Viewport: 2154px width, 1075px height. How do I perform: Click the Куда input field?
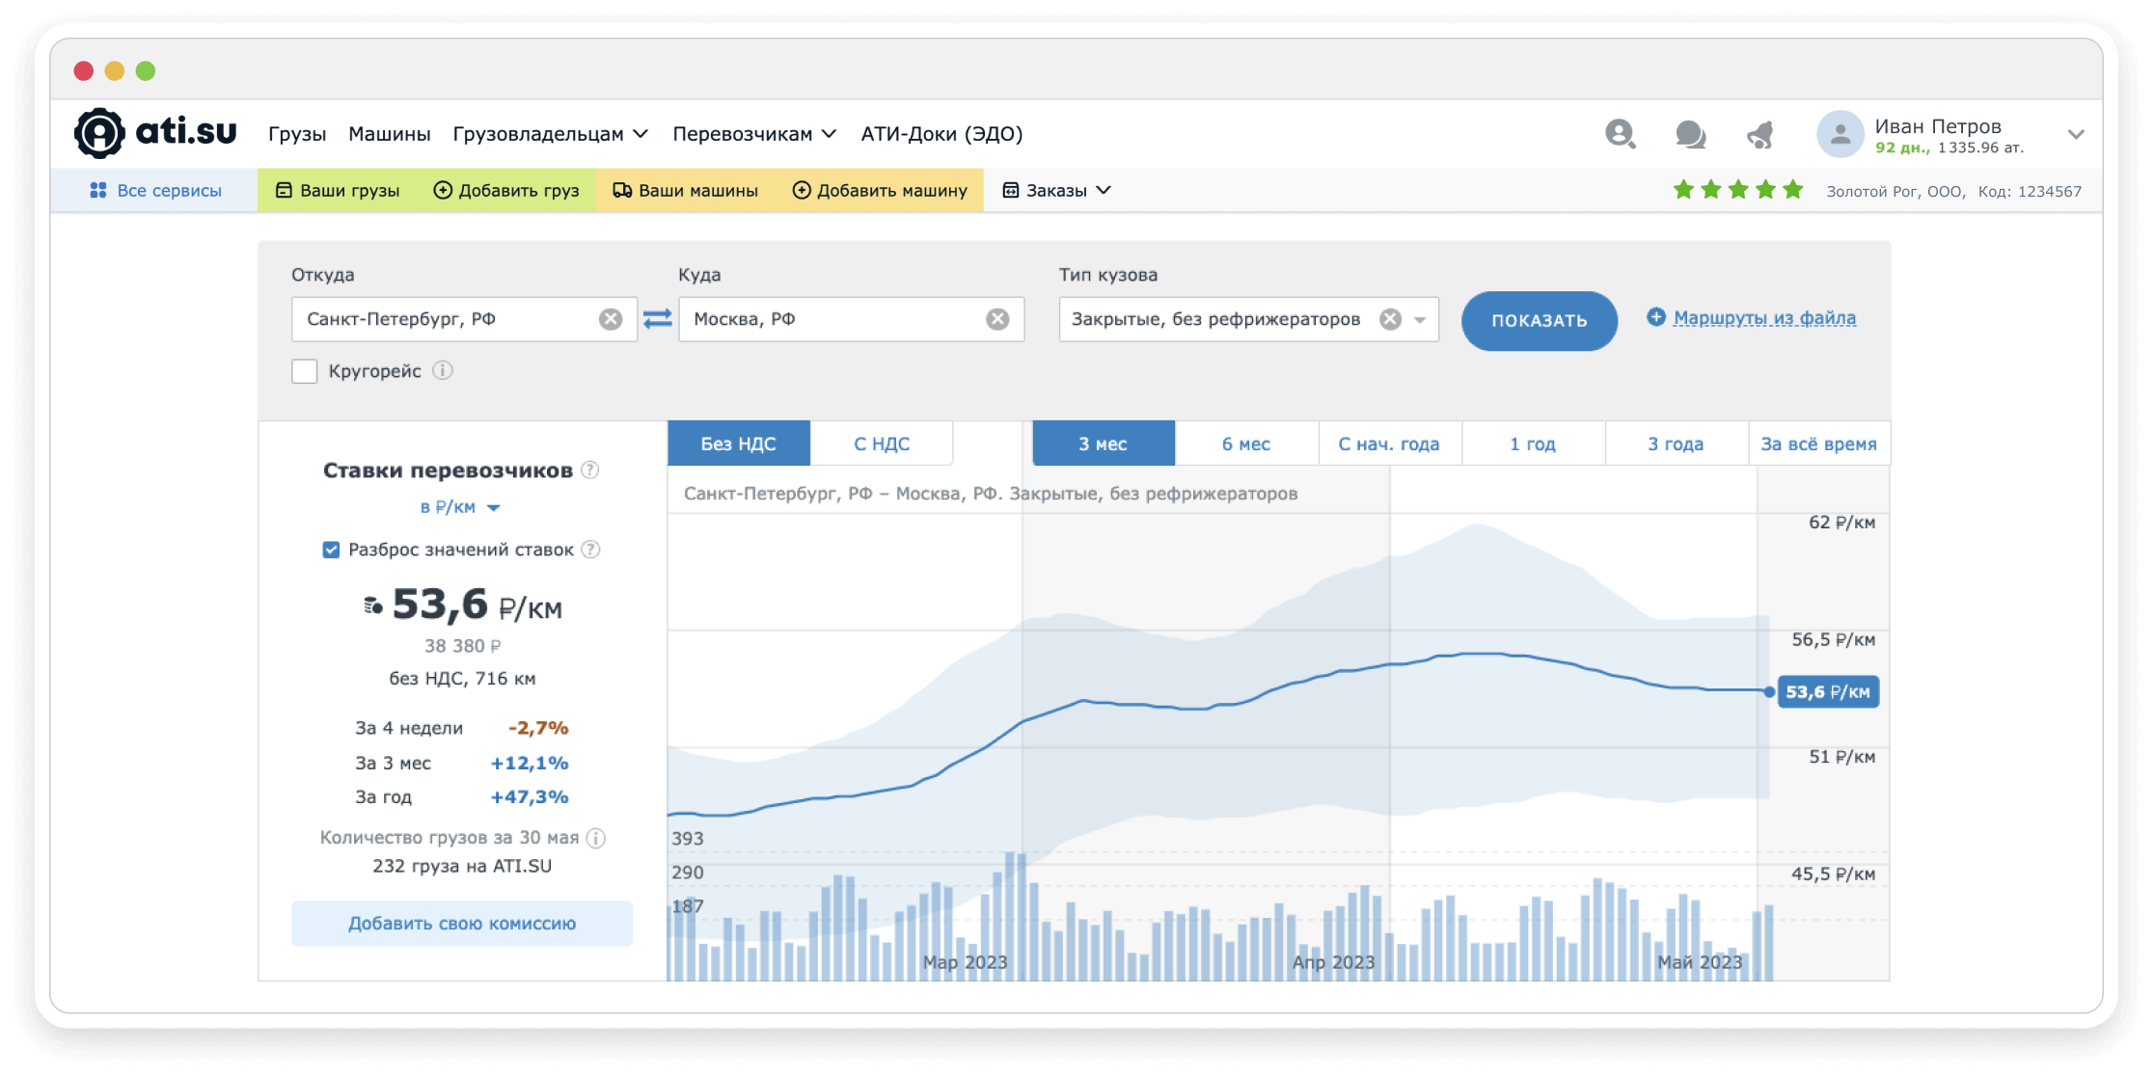[x=851, y=319]
